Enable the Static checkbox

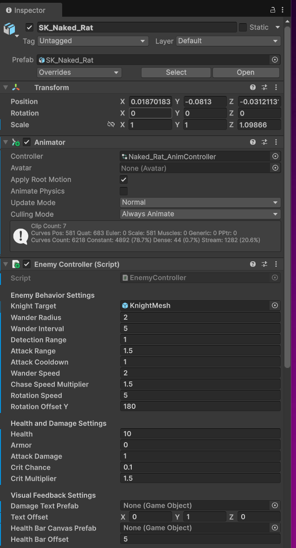pyautogui.click(x=243, y=27)
